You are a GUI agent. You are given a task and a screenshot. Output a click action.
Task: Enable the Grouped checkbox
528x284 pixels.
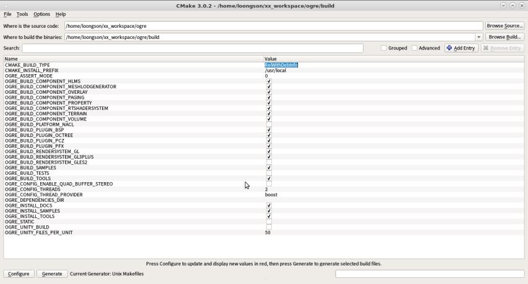(383, 48)
